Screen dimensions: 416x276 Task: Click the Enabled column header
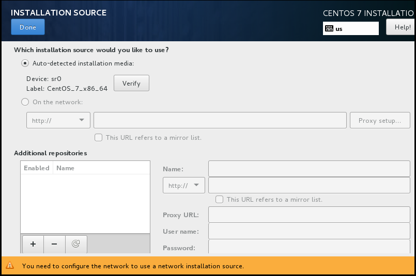(x=37, y=168)
